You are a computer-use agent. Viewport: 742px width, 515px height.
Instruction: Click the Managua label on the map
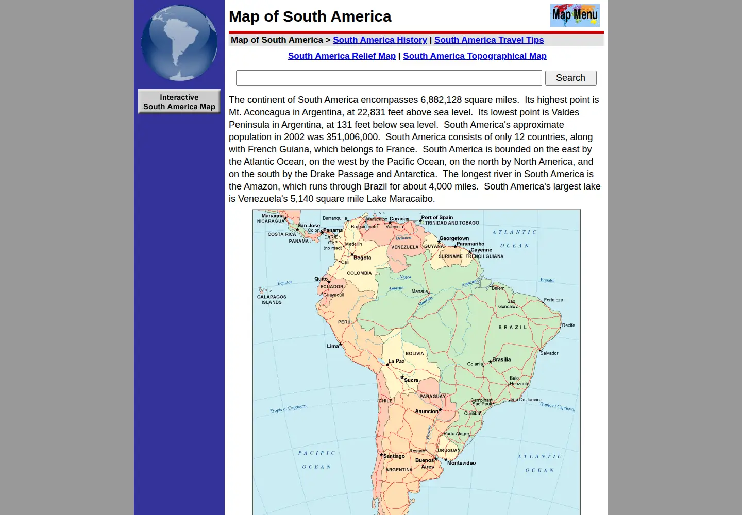pos(273,216)
